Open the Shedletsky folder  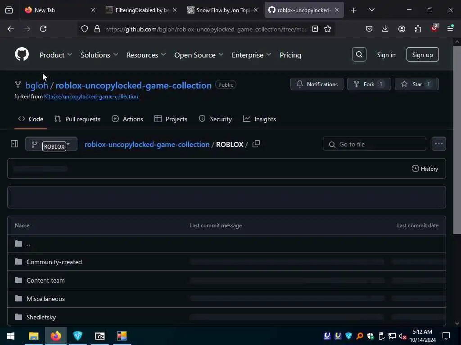point(41,317)
